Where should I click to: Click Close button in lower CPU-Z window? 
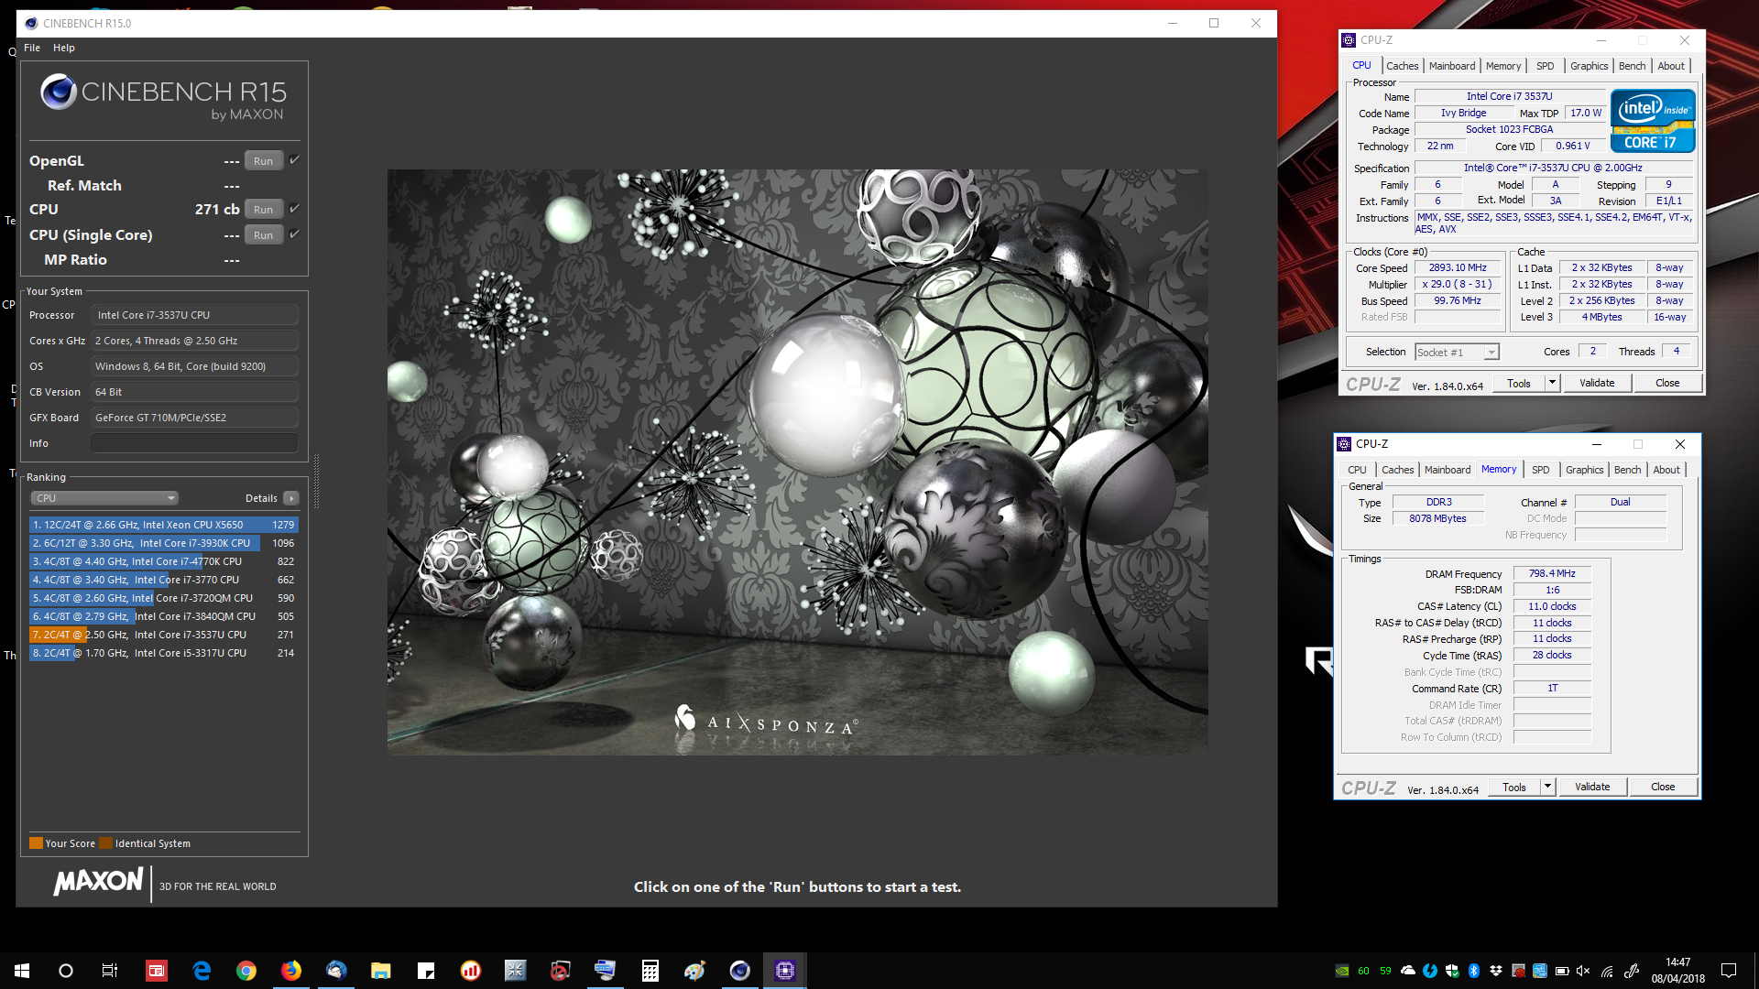[1663, 787]
